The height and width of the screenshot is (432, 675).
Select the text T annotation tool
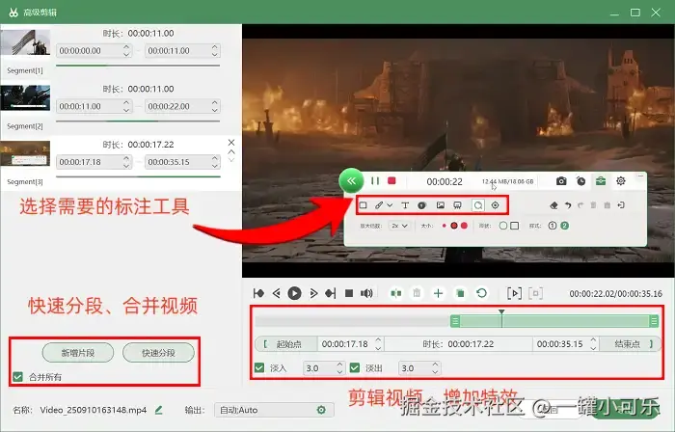coord(405,205)
